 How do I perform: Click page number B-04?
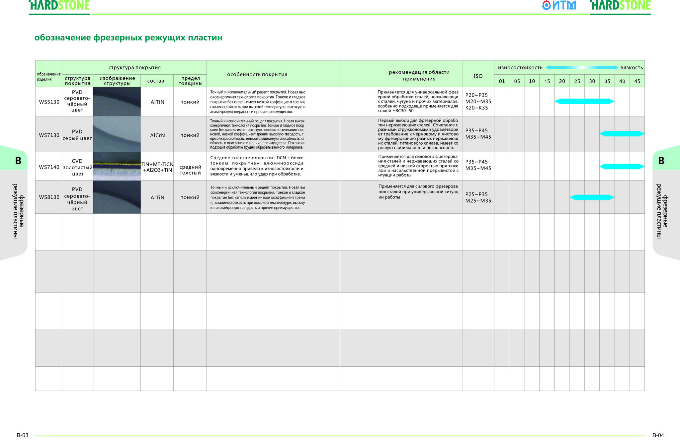658,435
